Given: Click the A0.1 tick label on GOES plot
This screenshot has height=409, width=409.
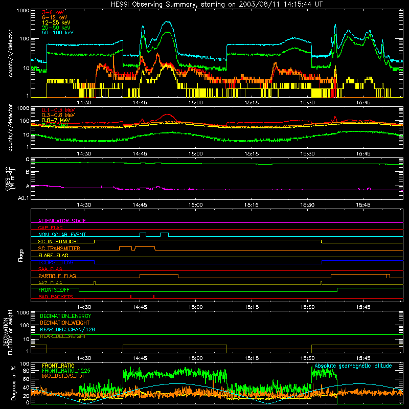Looking at the screenshot, I should [24, 198].
